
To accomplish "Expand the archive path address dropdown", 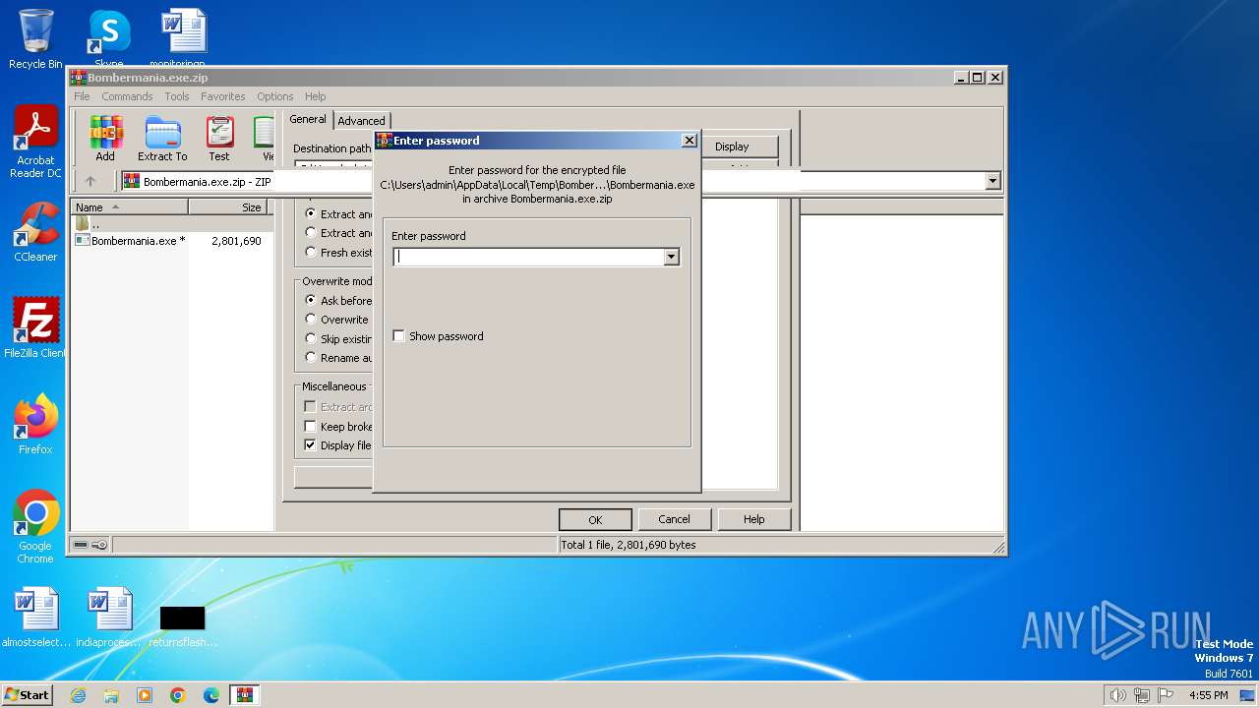I will pos(992,181).
